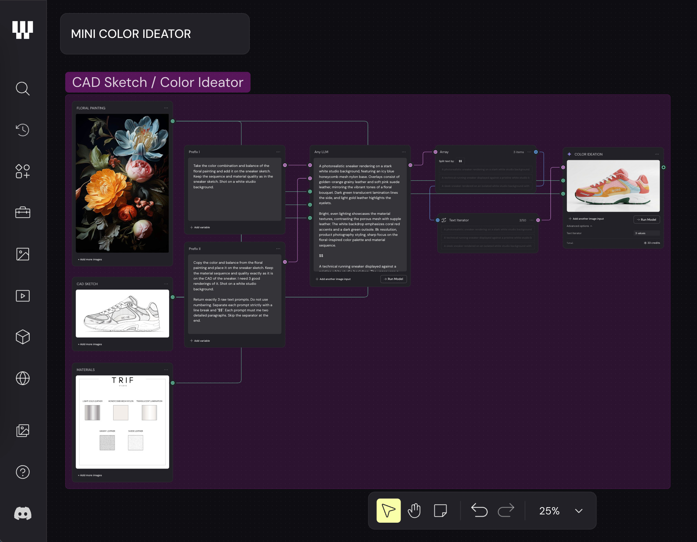
Task: Open the image models icon
Action: click(23, 254)
